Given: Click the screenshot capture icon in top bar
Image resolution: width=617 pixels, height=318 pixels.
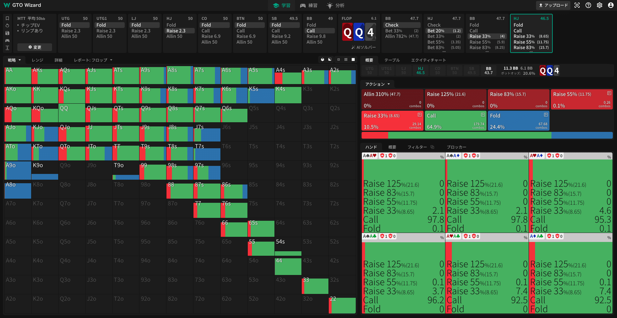Looking at the screenshot, I should [577, 5].
